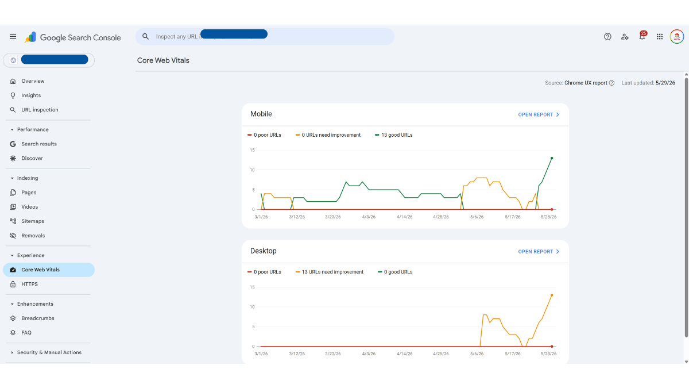Expand Security & Manual Actions section
The image size is (689, 388).
click(x=12, y=352)
